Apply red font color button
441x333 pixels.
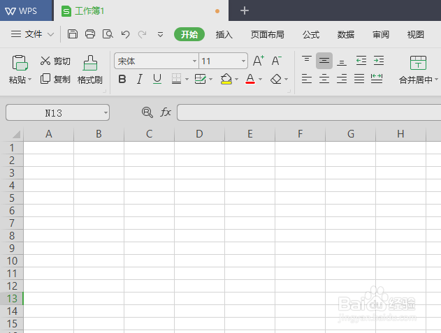(250, 80)
